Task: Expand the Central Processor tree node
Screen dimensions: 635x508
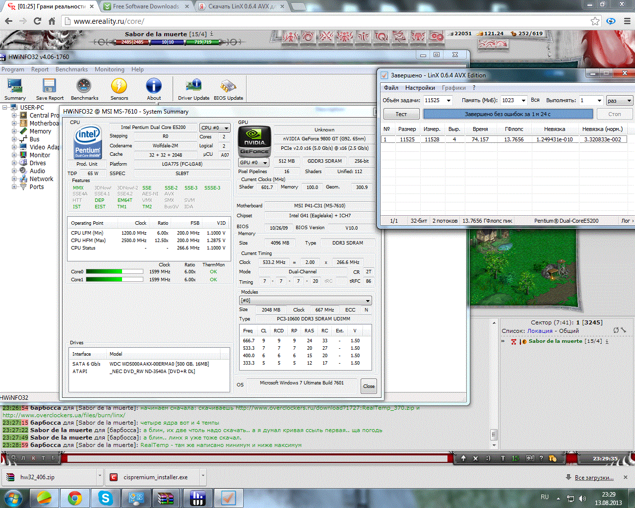Action: [14, 115]
